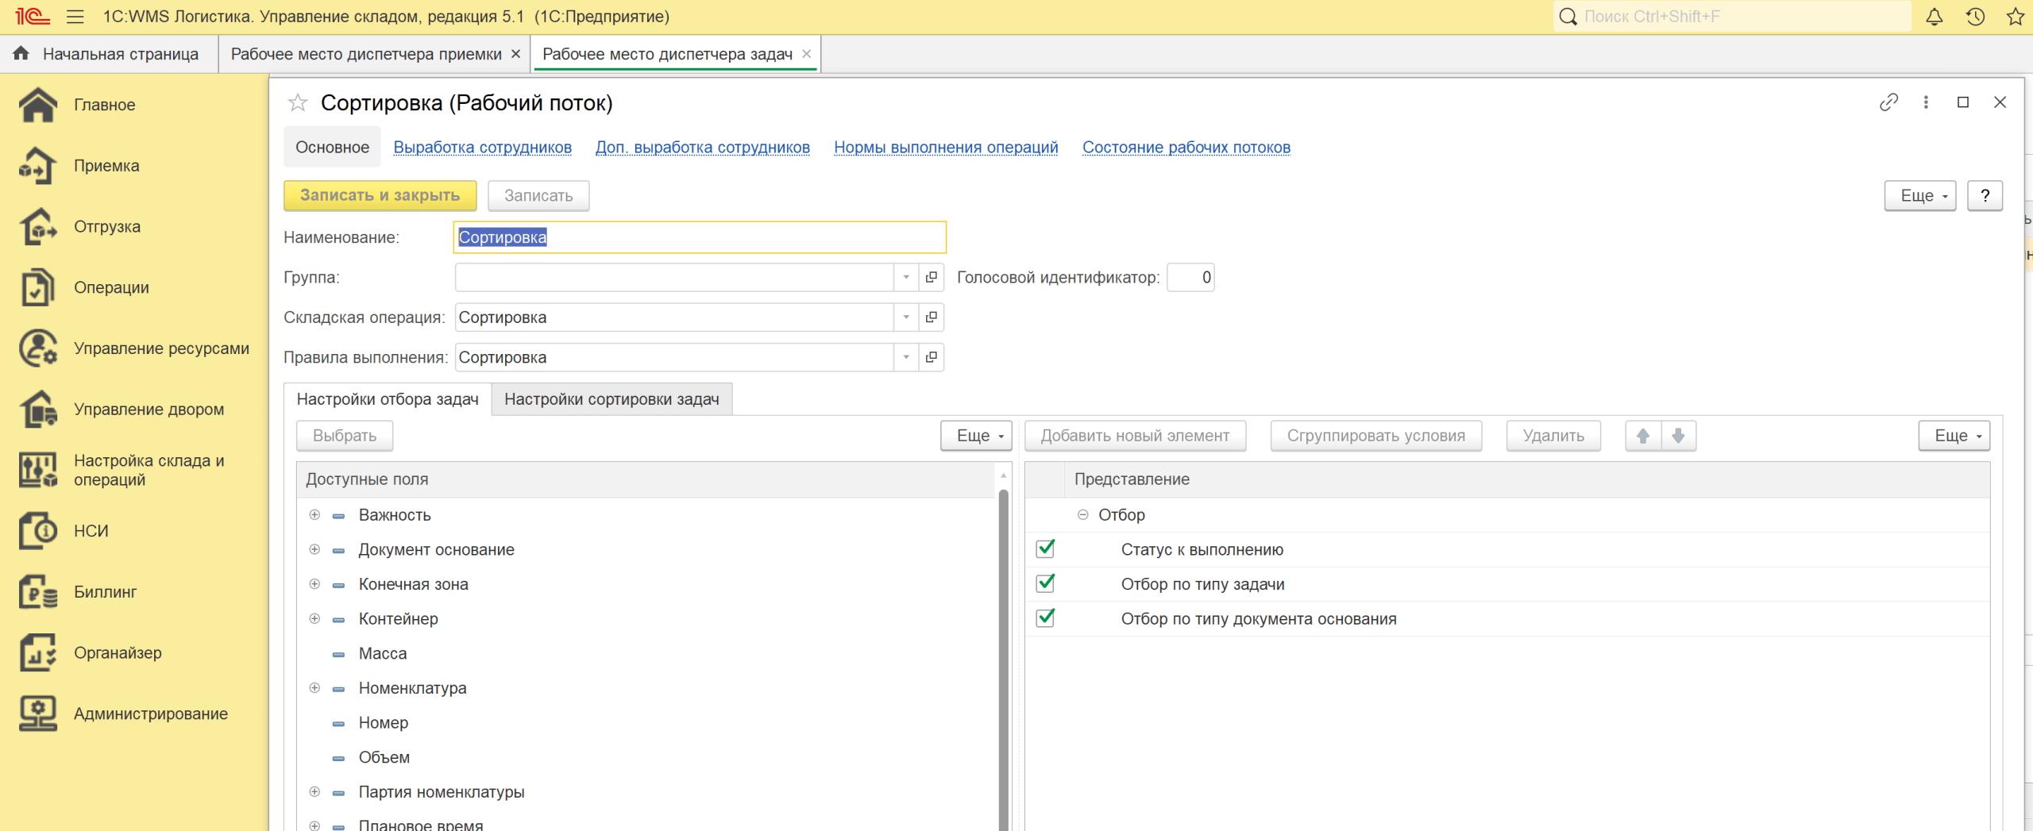Toggle the Отбор по типу задачи checkbox
The height and width of the screenshot is (831, 2033).
pos(1045,584)
